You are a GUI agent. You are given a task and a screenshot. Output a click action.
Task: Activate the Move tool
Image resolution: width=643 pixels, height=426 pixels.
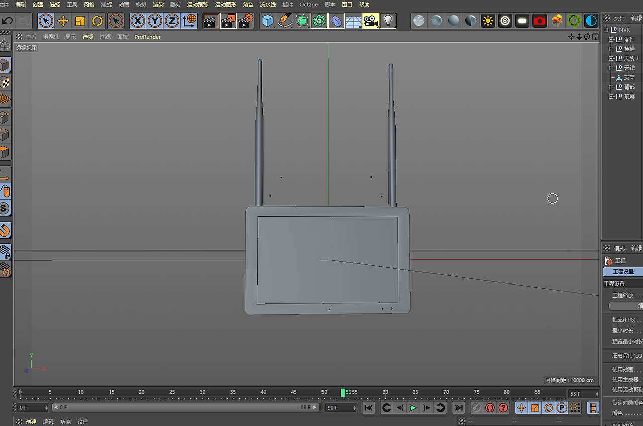point(63,21)
